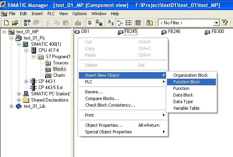Expand the test_01_Lib node
The width and height of the screenshot is (233, 157).
point(11,106)
